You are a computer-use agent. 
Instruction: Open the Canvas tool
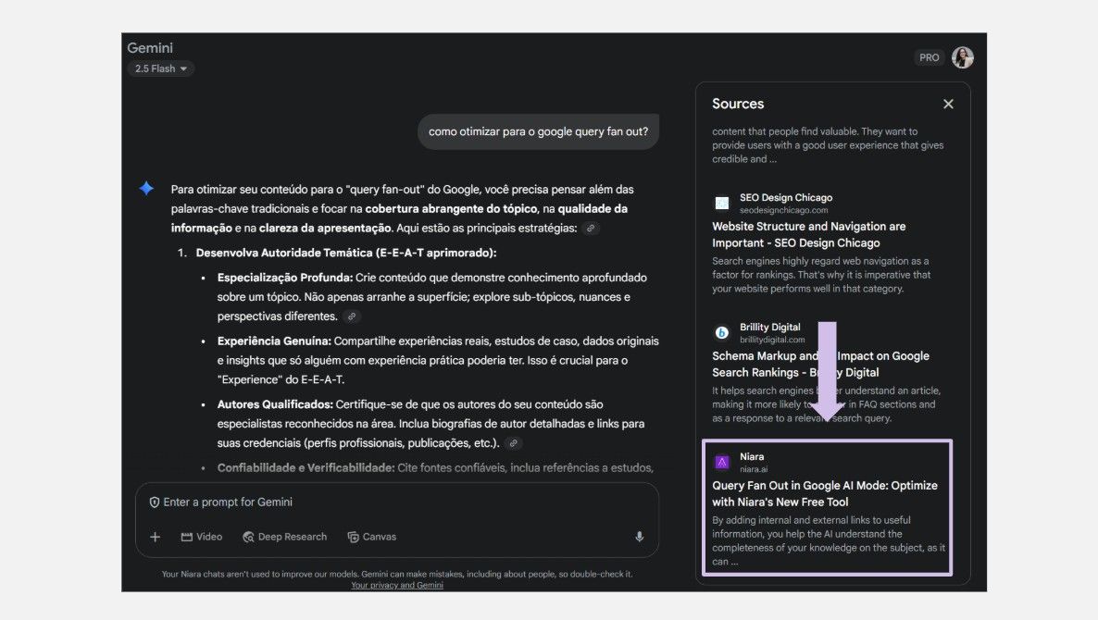click(371, 537)
